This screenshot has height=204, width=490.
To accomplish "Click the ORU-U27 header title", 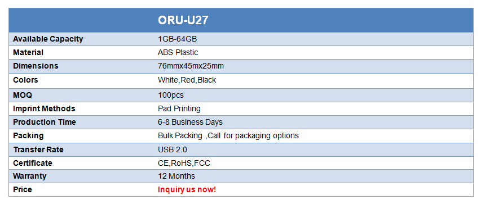I will click(183, 20).
